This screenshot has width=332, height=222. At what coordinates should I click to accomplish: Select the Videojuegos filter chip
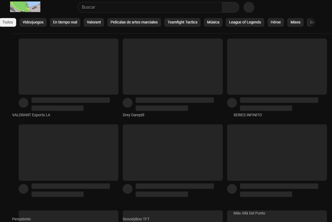33,22
